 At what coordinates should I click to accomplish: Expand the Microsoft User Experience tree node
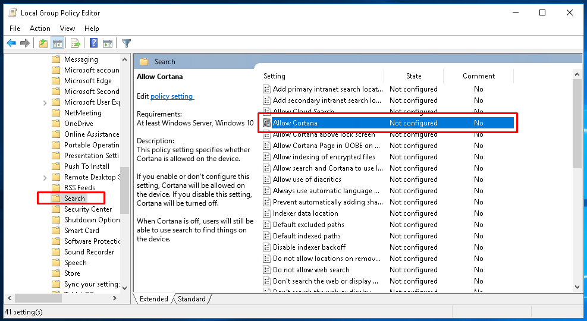tap(45, 102)
